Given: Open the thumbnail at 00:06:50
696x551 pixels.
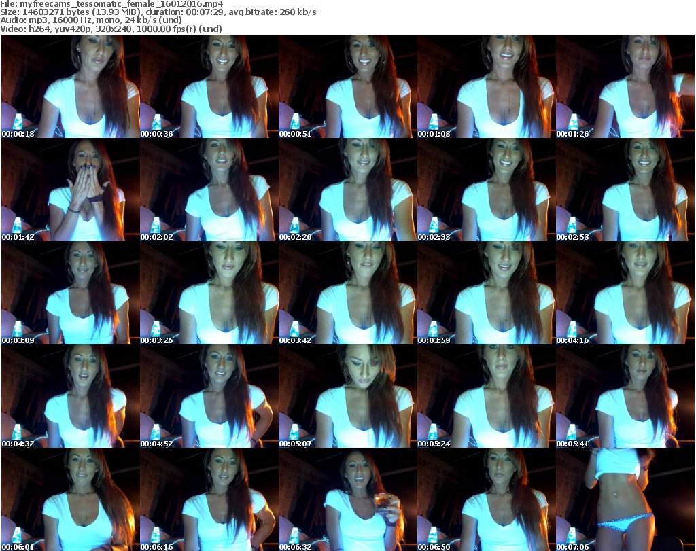Looking at the screenshot, I should (486, 499).
